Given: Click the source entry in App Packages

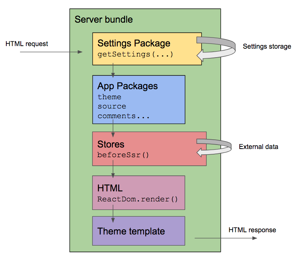Looking at the screenshot, I should click(112, 106).
